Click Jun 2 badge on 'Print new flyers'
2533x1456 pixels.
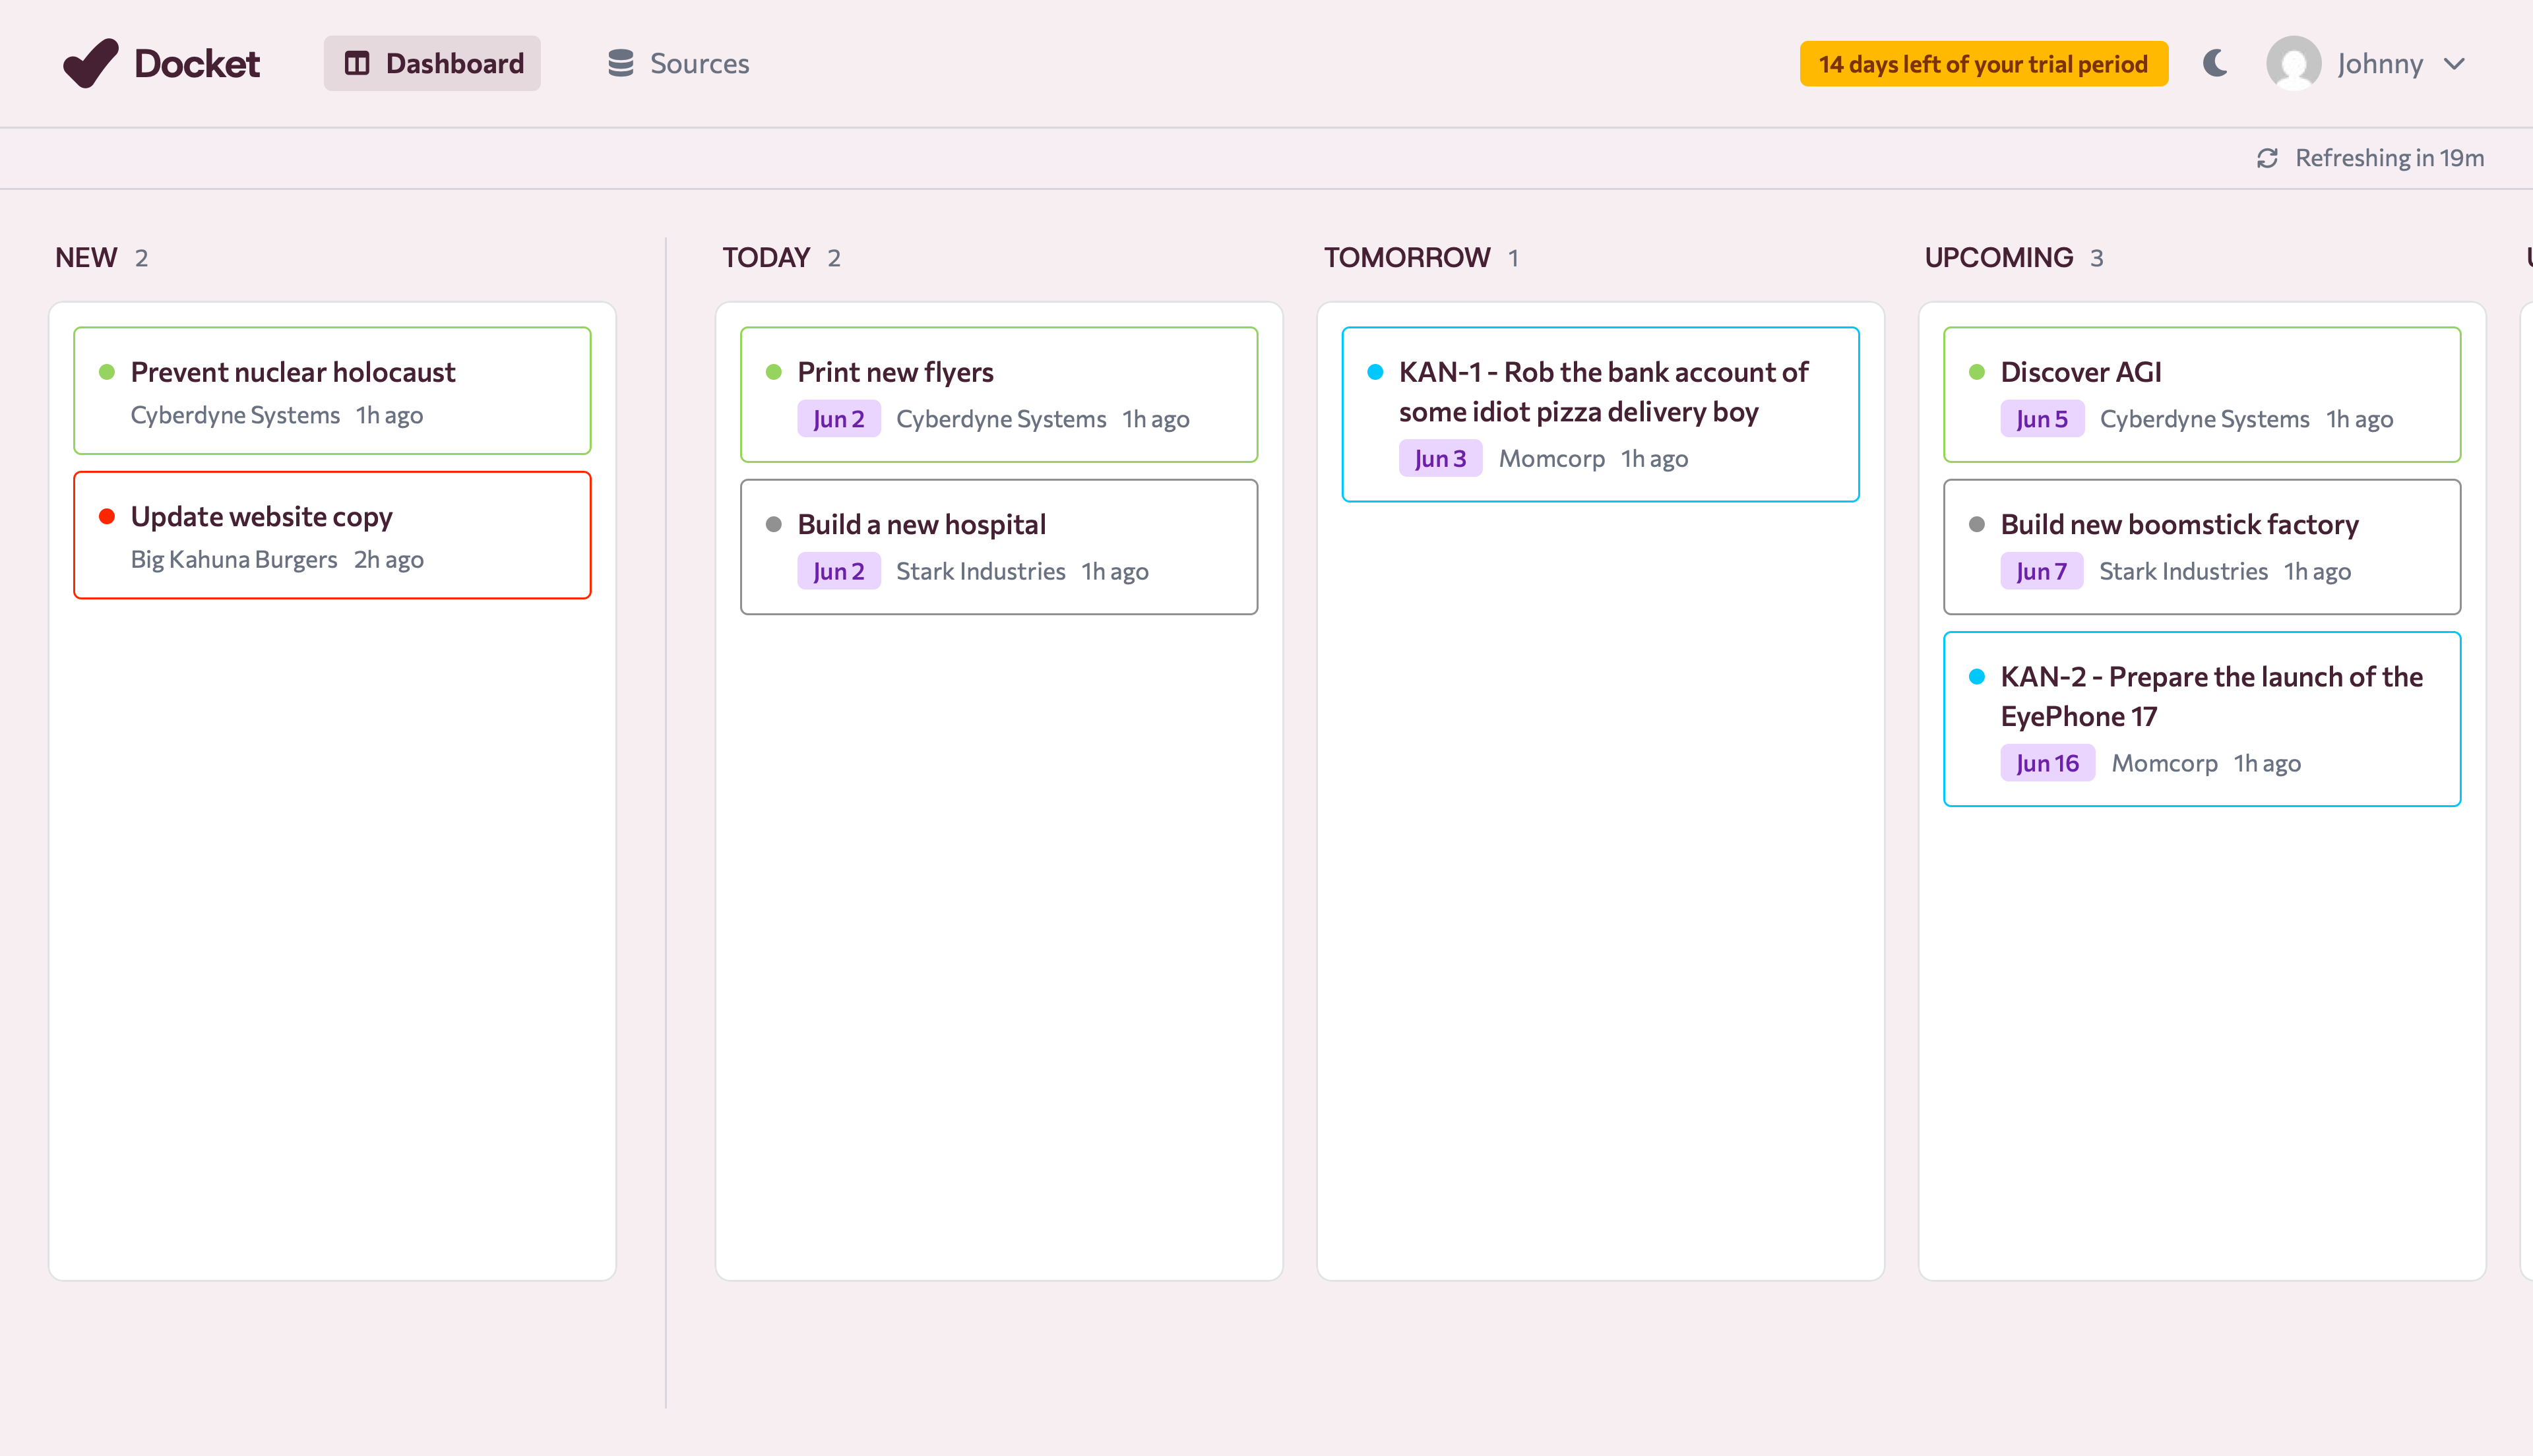click(838, 419)
